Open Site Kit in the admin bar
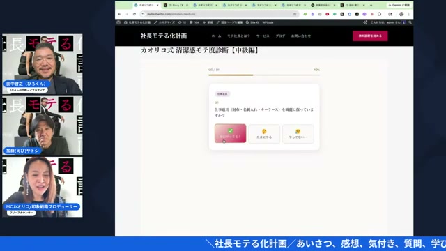The height and width of the screenshot is (251, 446). 252,22
